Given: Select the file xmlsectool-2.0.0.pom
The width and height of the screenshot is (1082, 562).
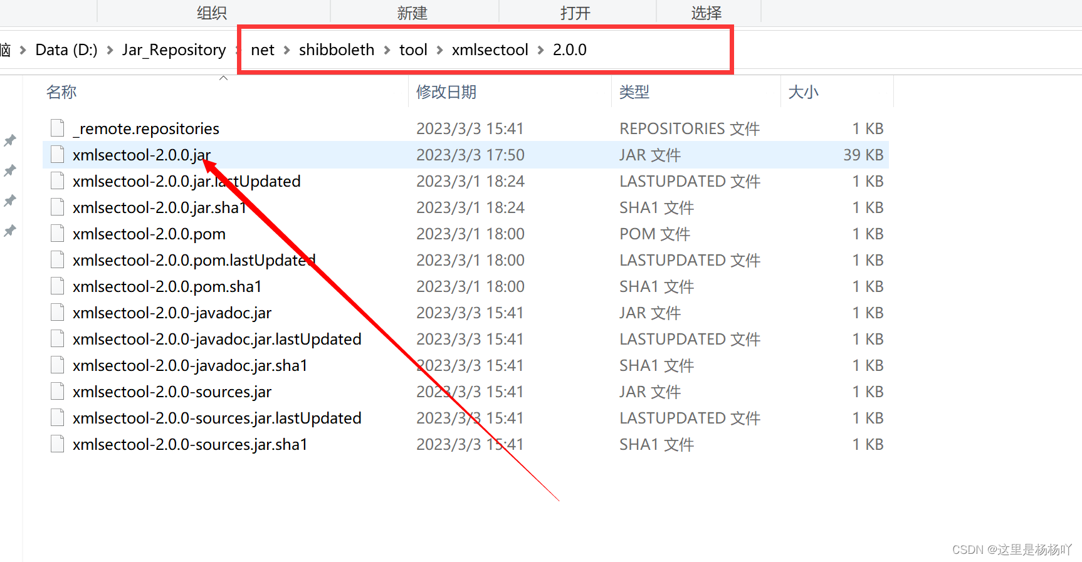Looking at the screenshot, I should [x=149, y=234].
